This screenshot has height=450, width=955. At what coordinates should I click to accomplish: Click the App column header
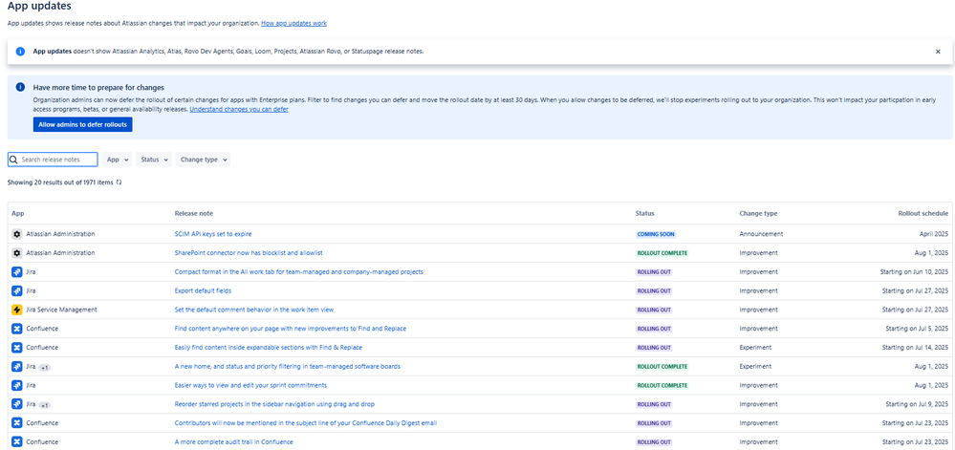point(17,213)
